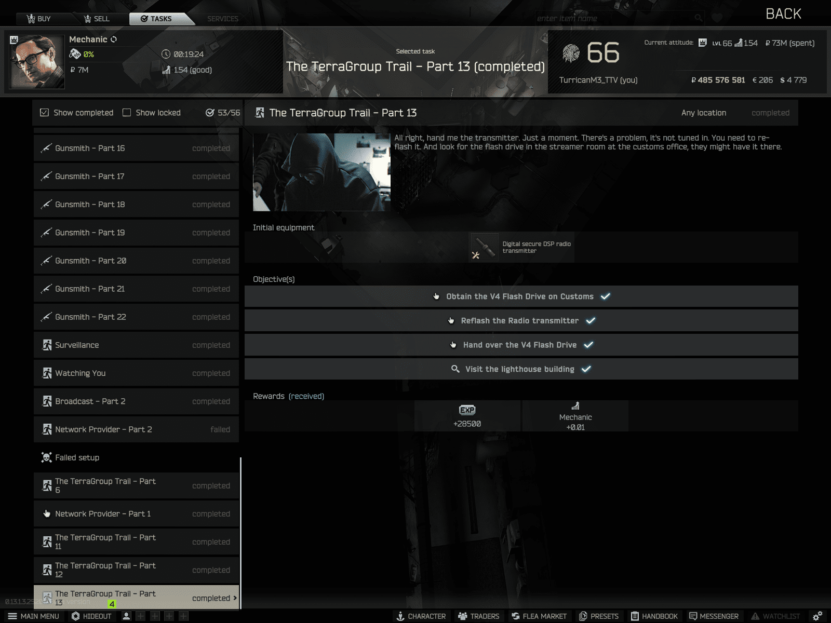The image size is (831, 623).
Task: Enable the Show locked checkbox
Action: (x=127, y=113)
